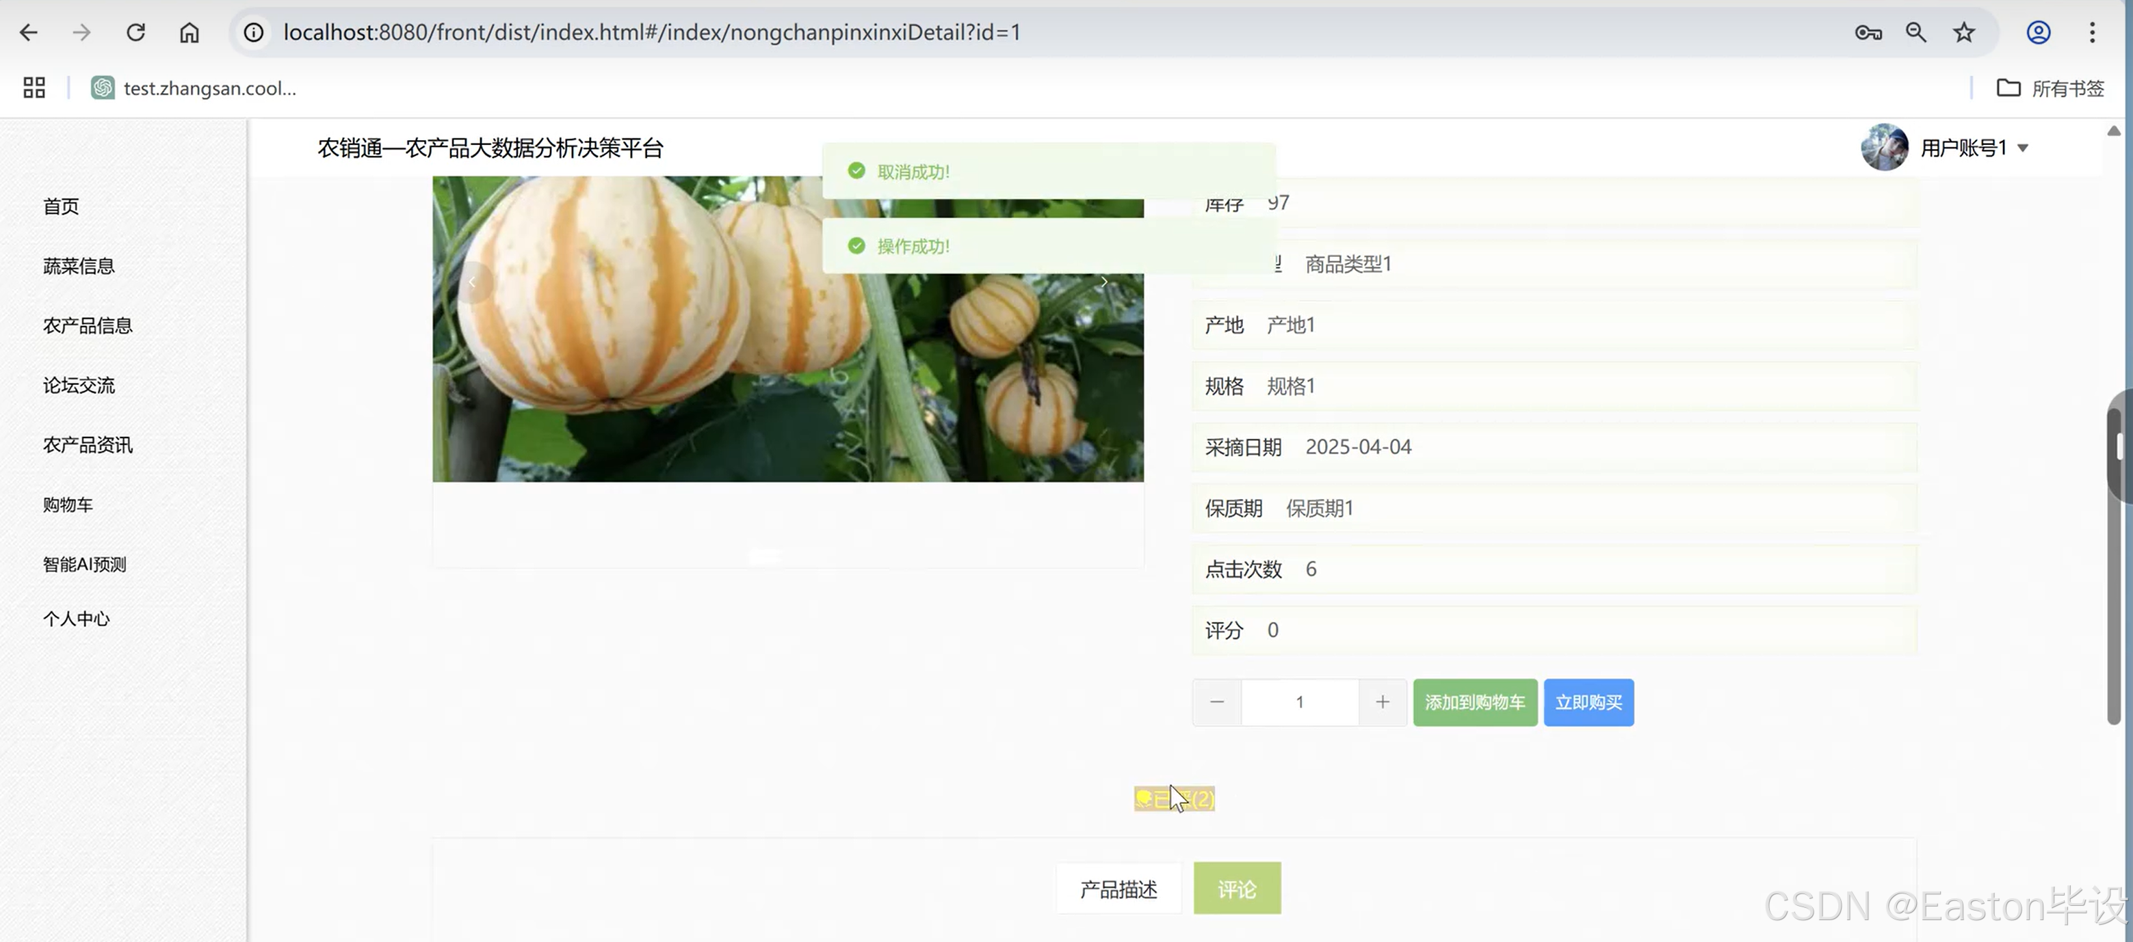Click the 农销通 platform title
The image size is (2133, 942).
490,148
